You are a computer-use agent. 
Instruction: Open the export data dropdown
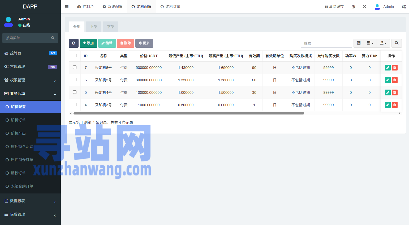tap(383, 43)
